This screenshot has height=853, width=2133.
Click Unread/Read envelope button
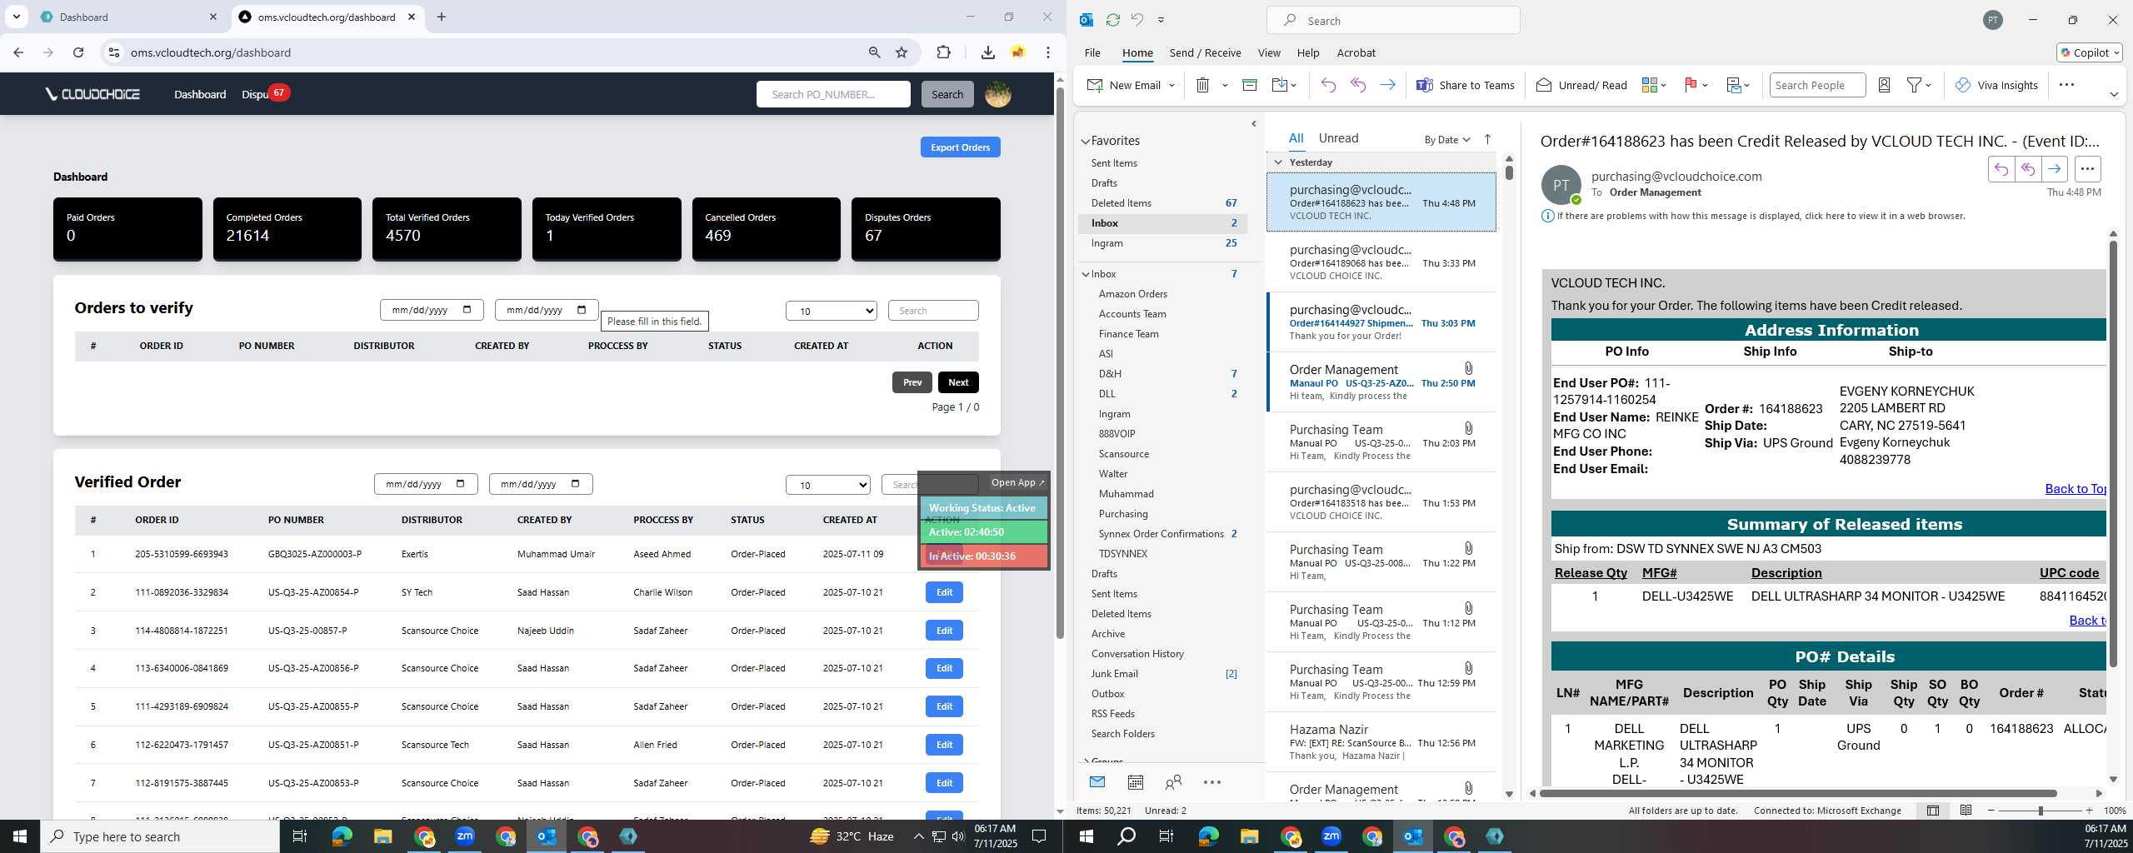(x=1581, y=85)
